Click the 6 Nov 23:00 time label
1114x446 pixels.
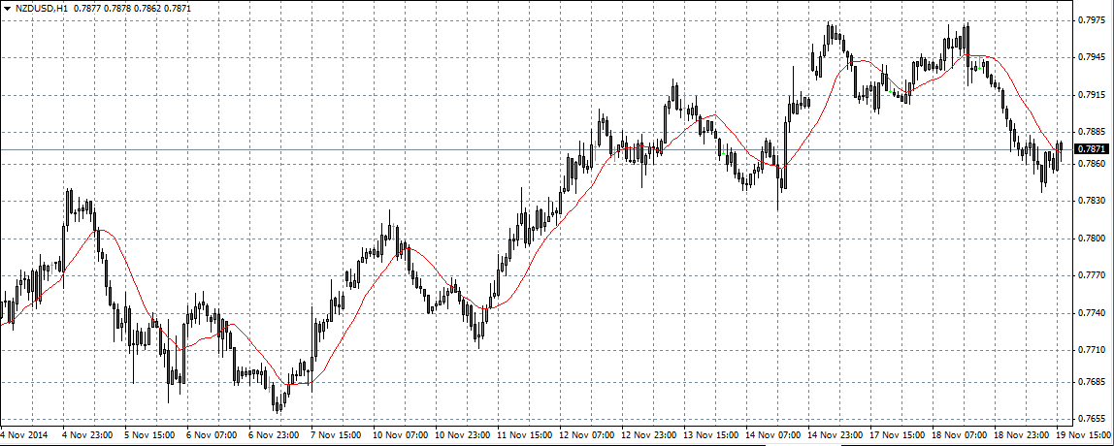click(275, 434)
